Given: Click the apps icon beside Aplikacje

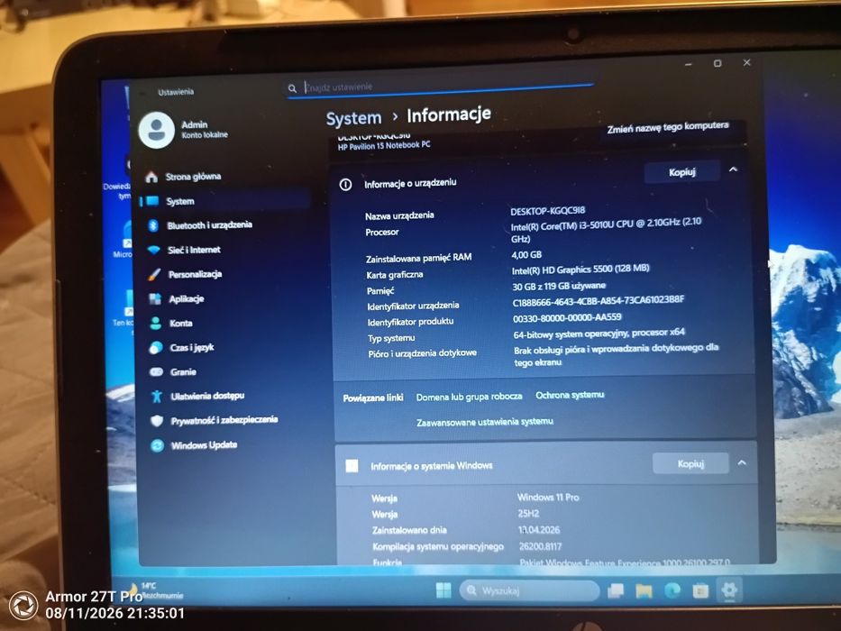Looking at the screenshot, I should [x=155, y=299].
